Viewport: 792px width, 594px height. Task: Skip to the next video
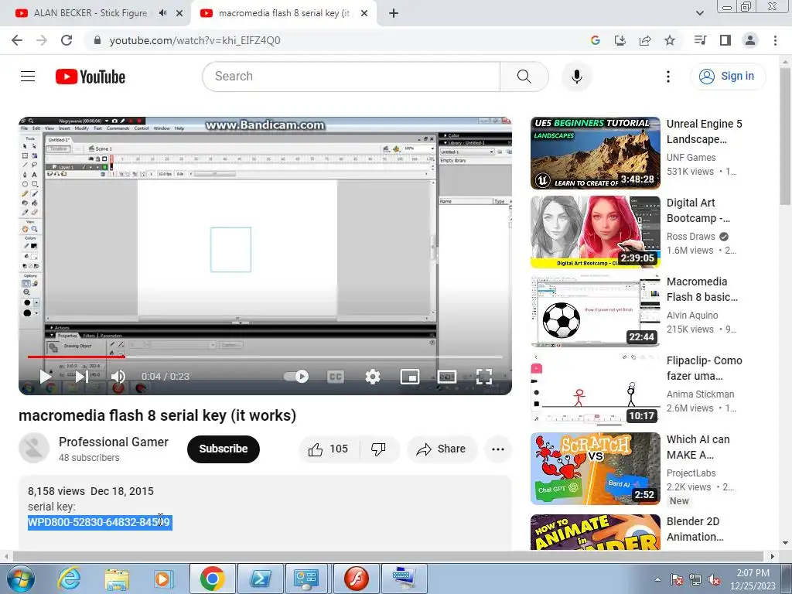tap(82, 377)
